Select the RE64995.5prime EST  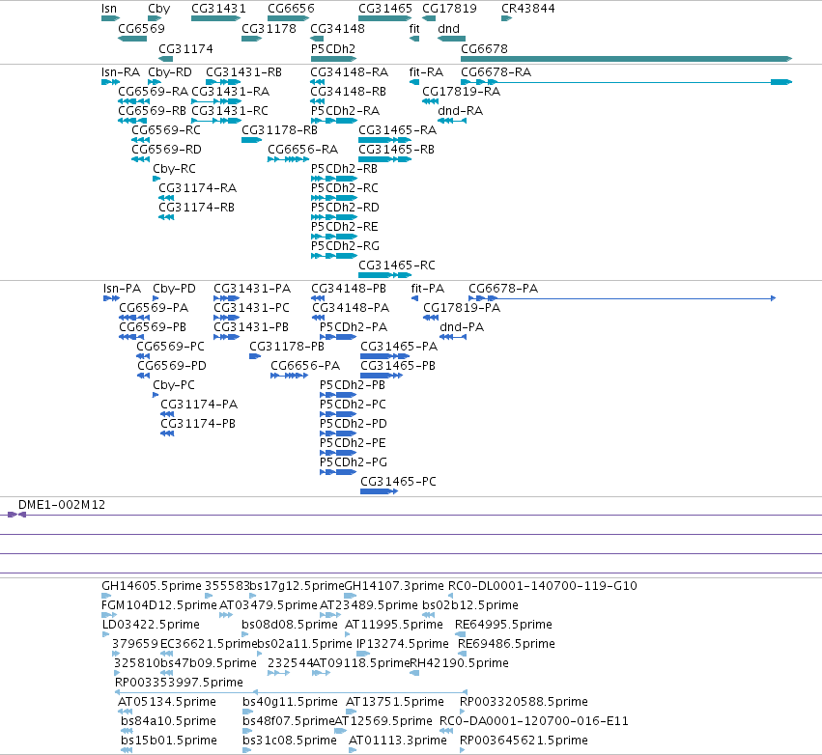click(461, 634)
